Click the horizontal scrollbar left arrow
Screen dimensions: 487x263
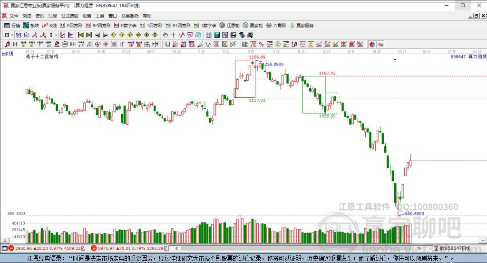tap(177, 248)
